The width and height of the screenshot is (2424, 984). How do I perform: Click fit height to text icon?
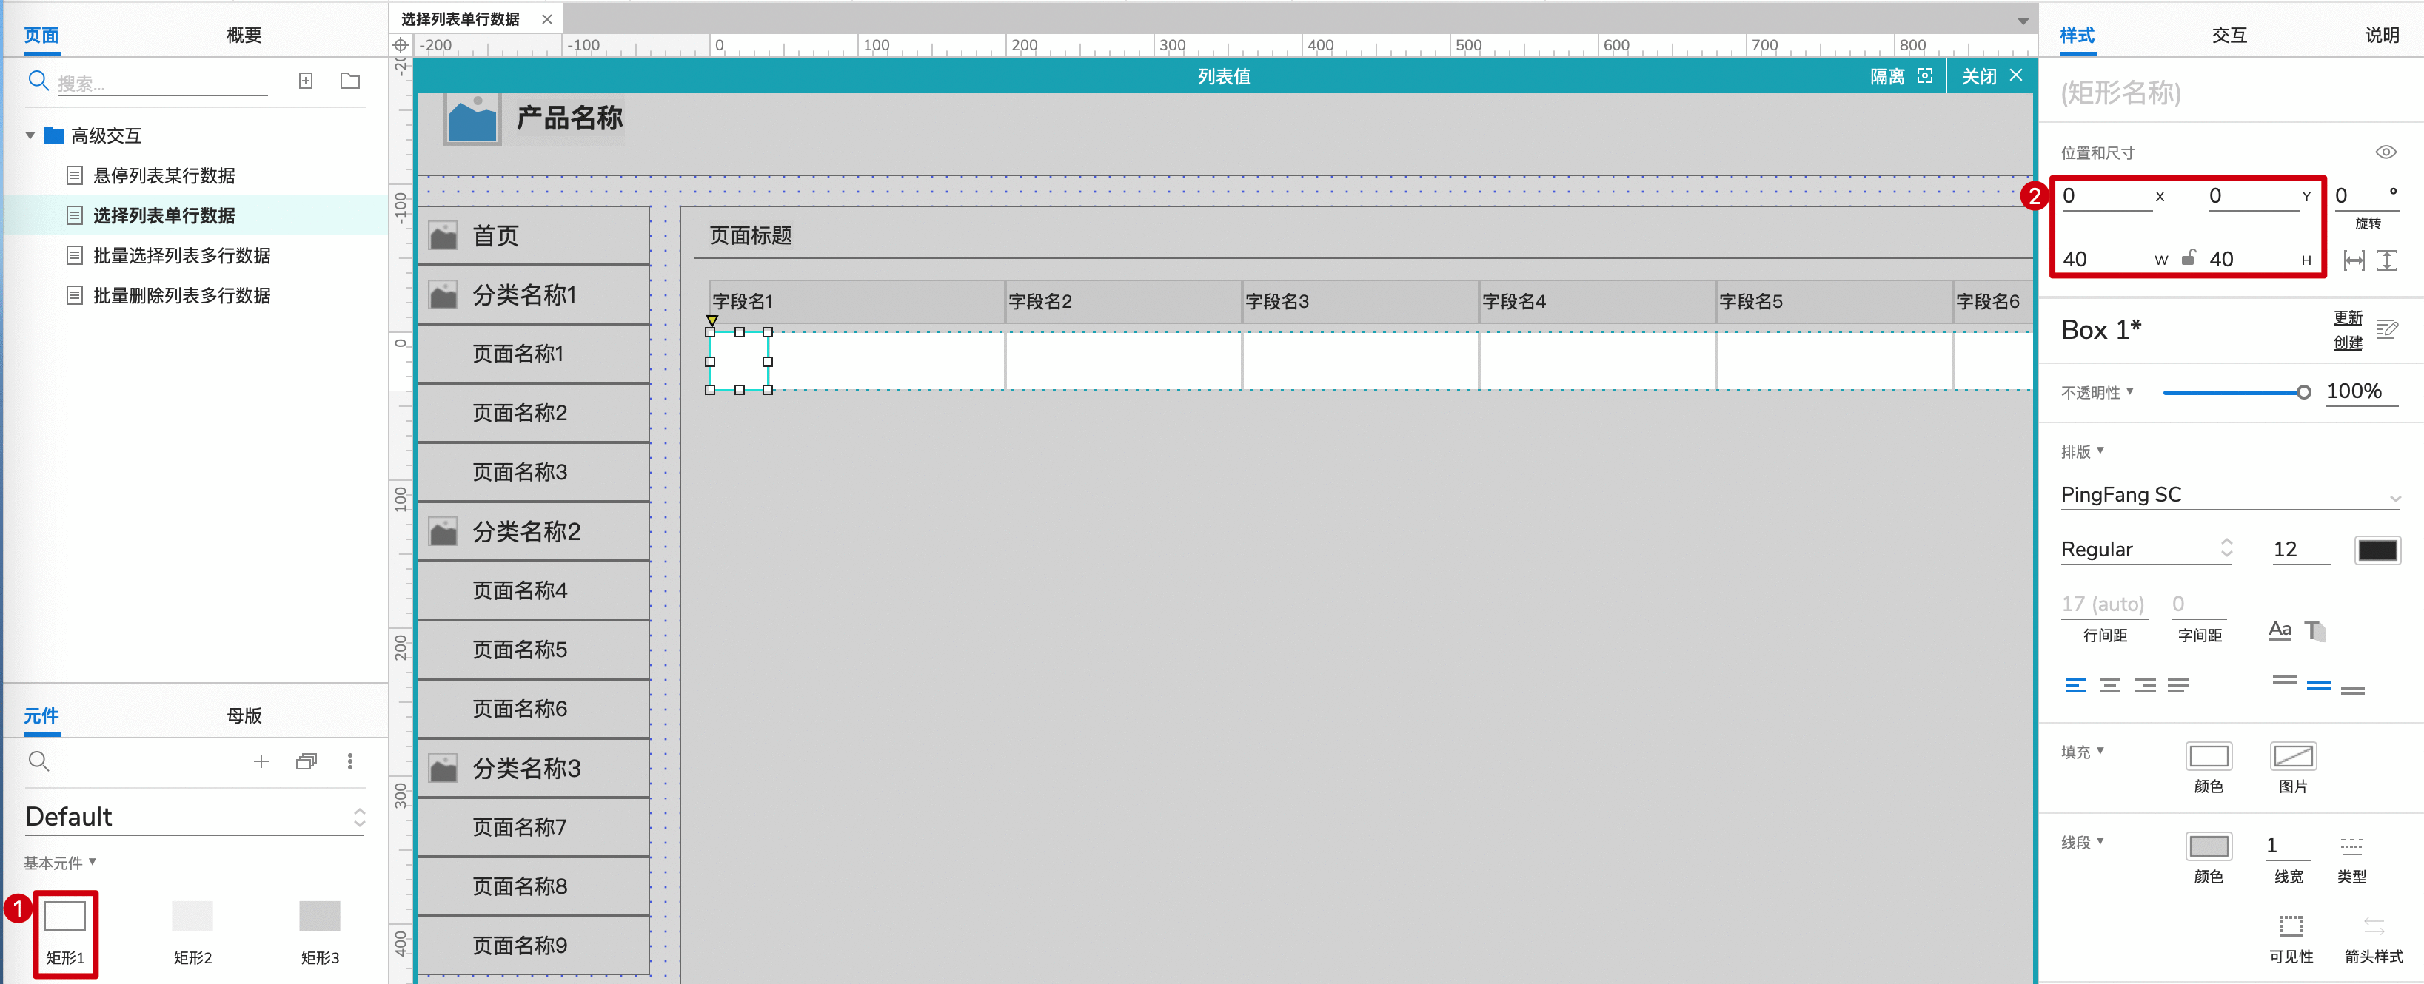click(x=2386, y=260)
